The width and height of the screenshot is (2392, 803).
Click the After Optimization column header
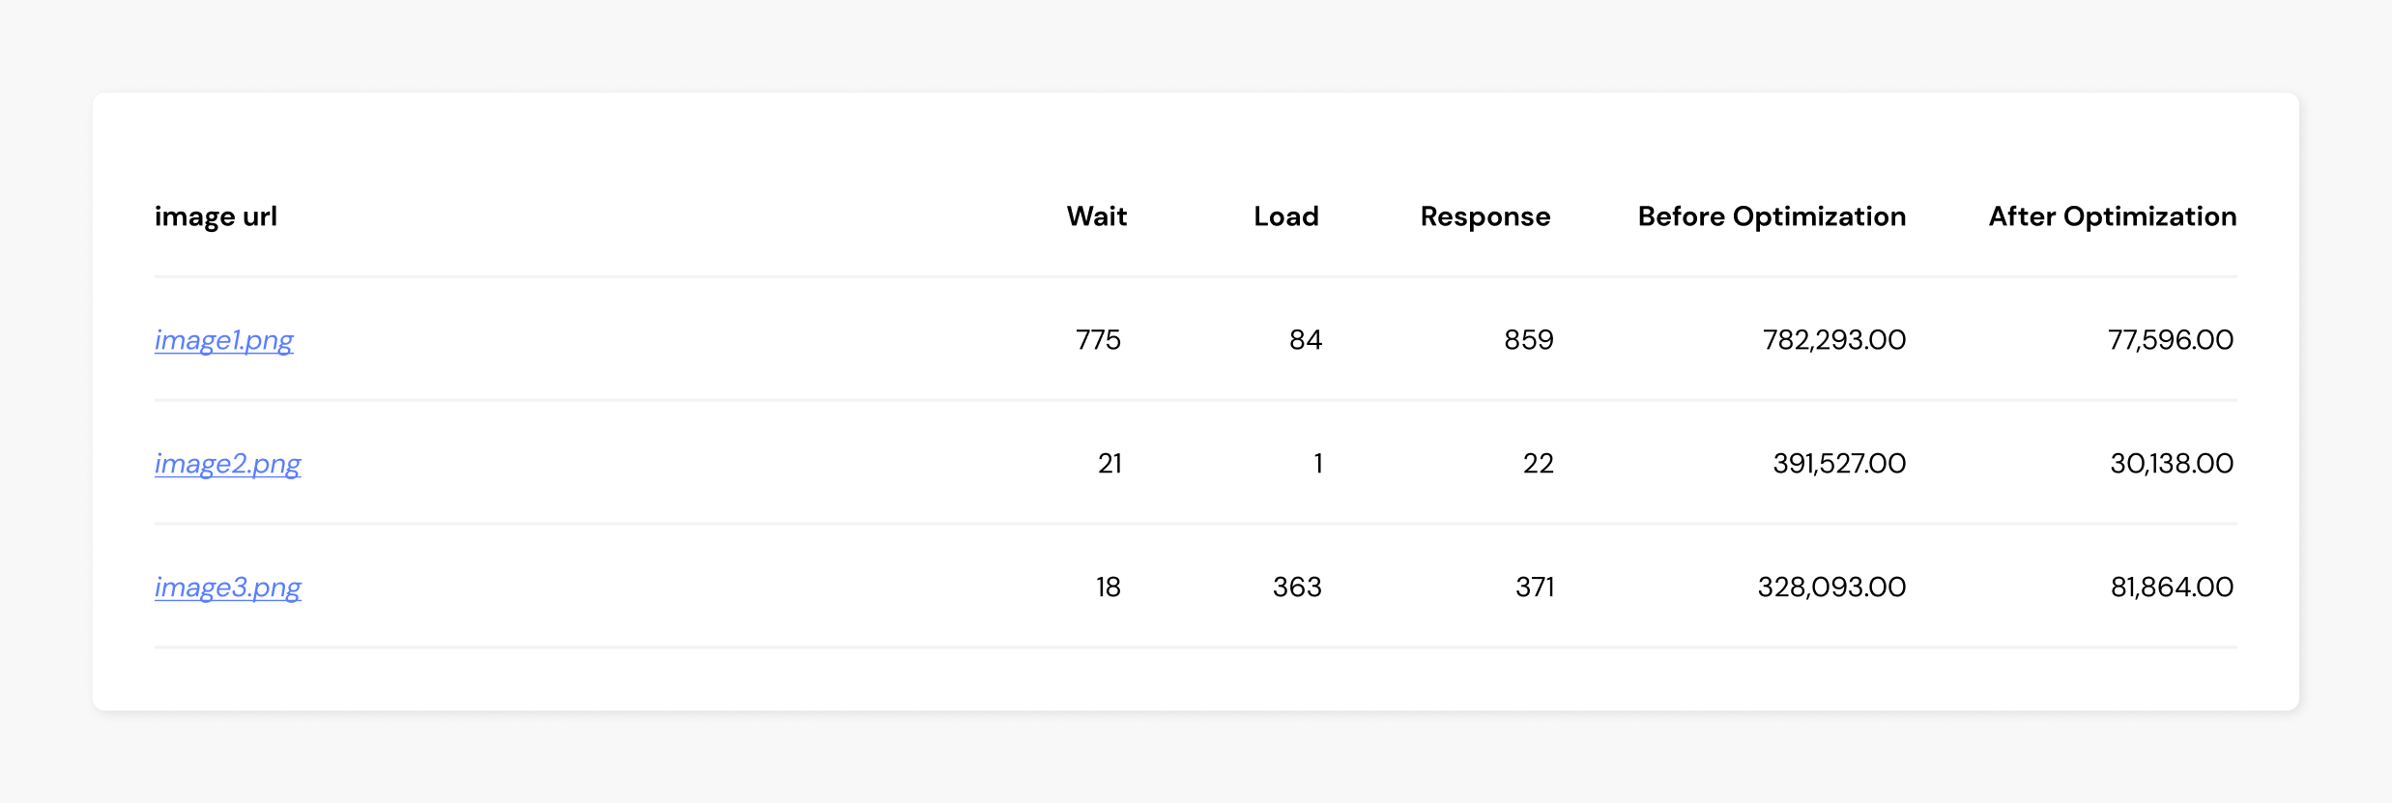click(2113, 216)
